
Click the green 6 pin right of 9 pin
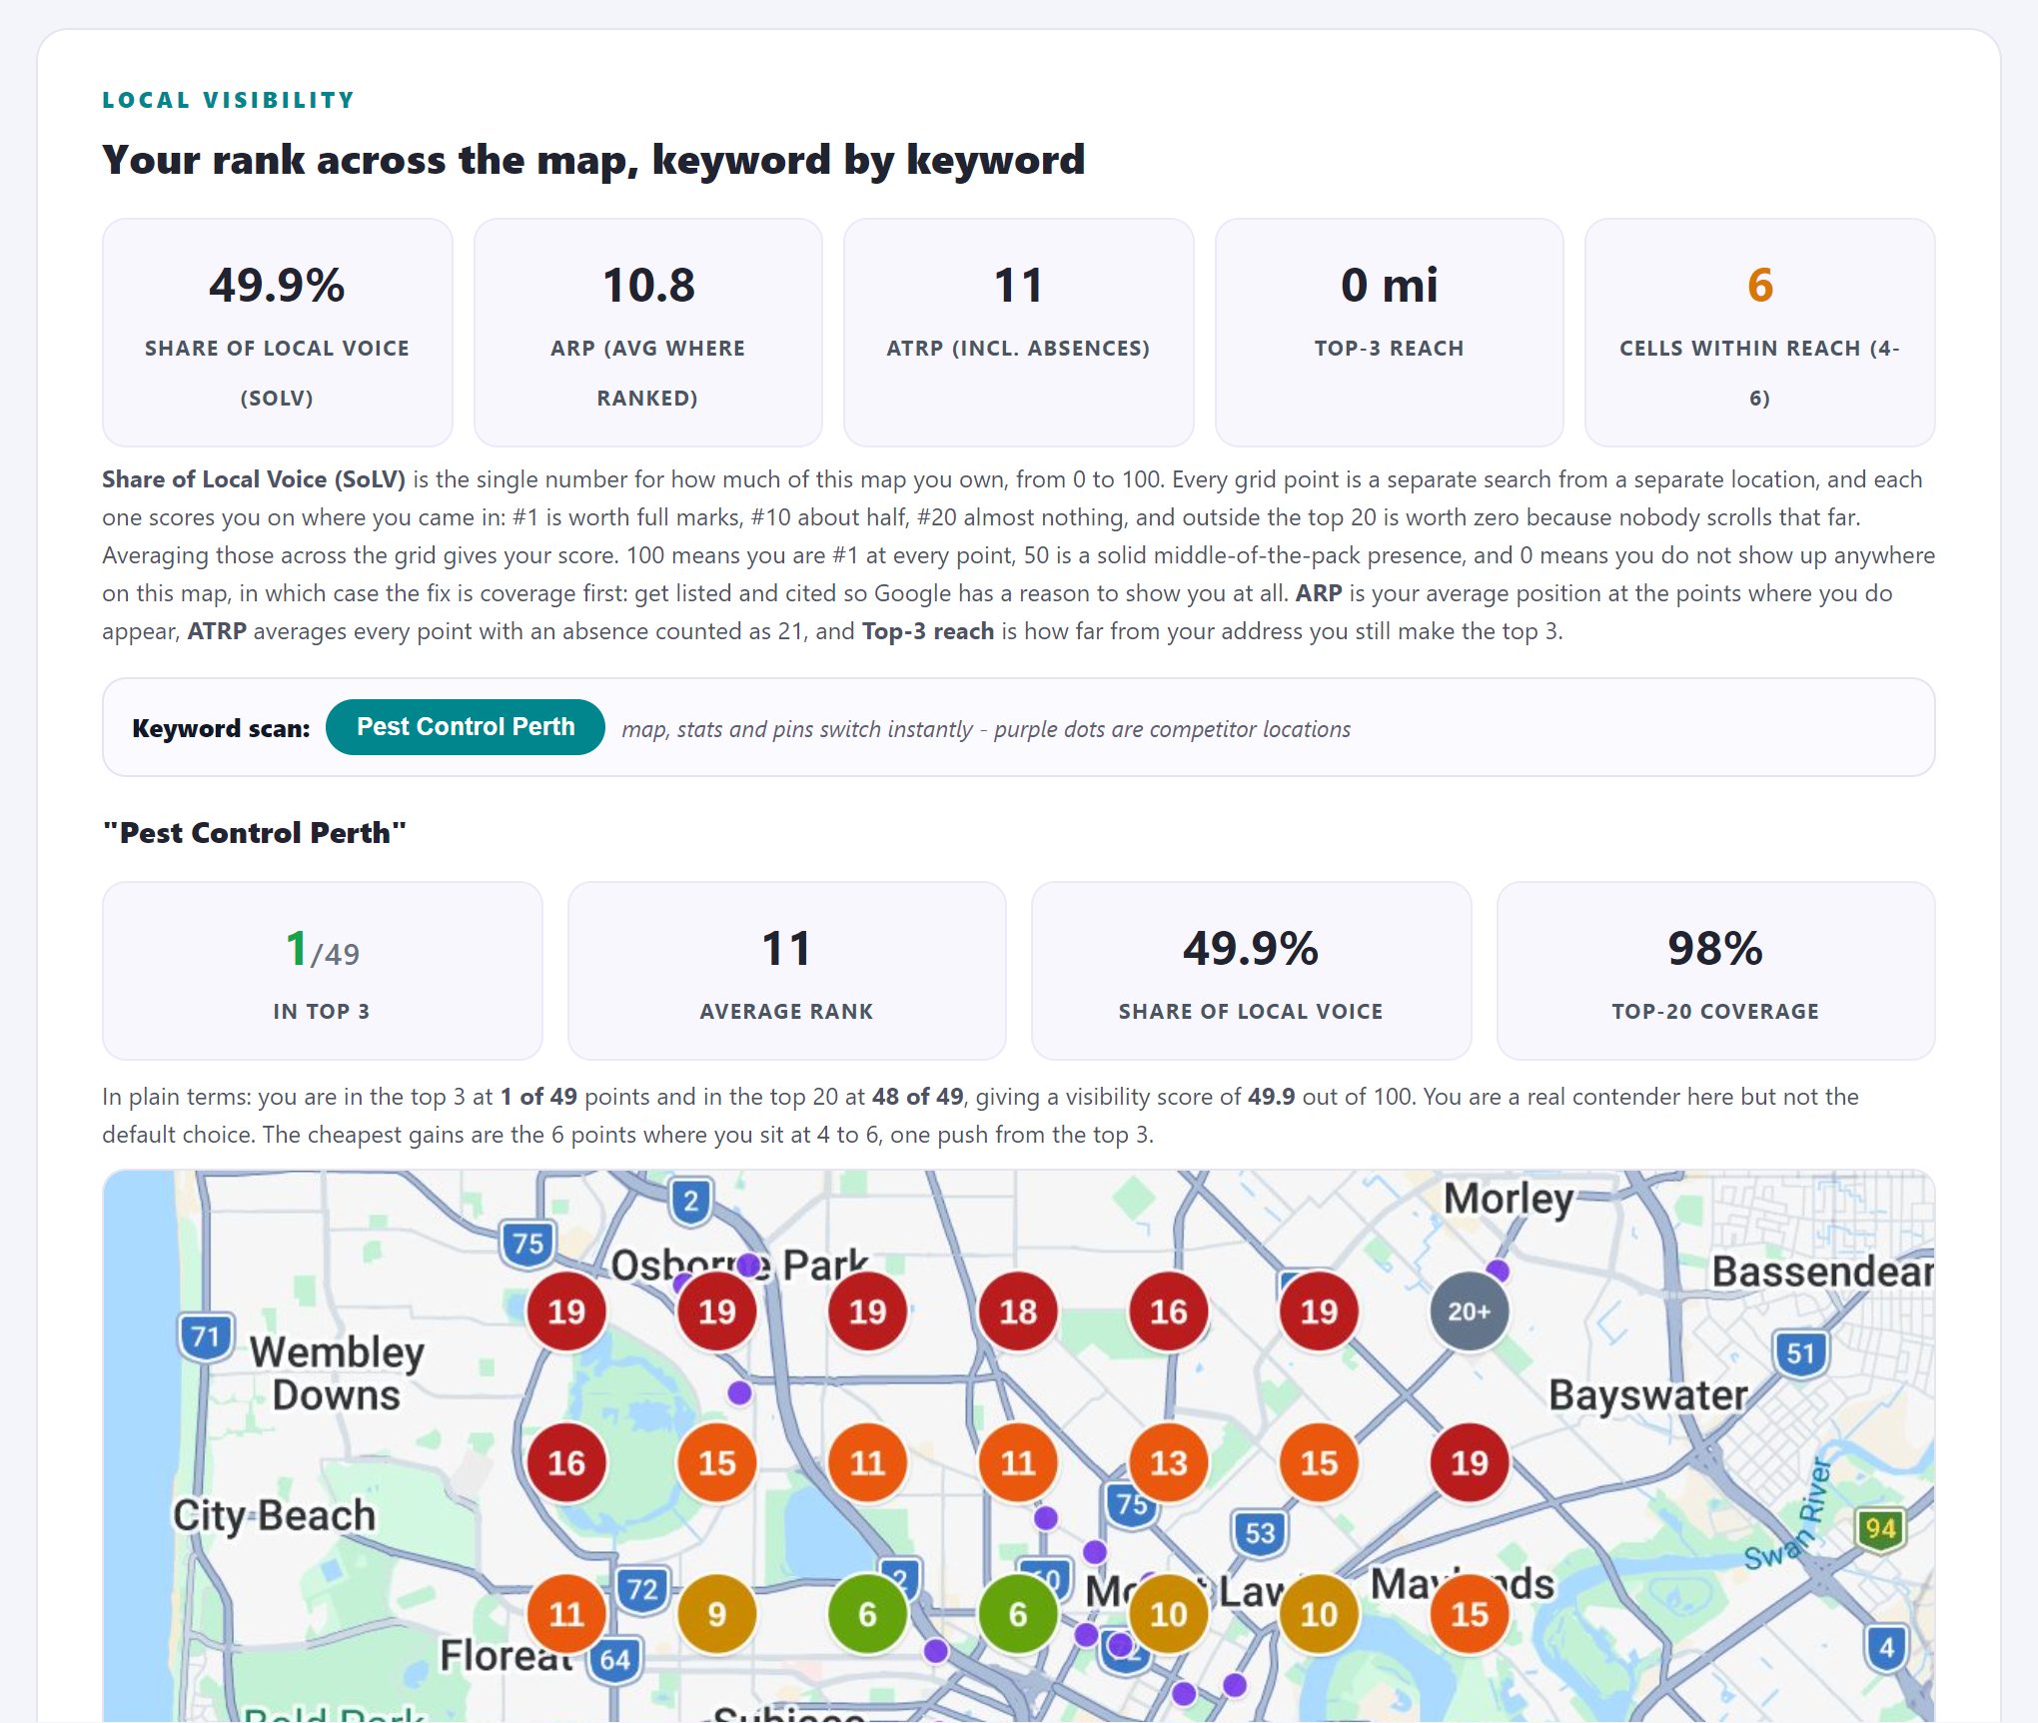coord(867,1614)
